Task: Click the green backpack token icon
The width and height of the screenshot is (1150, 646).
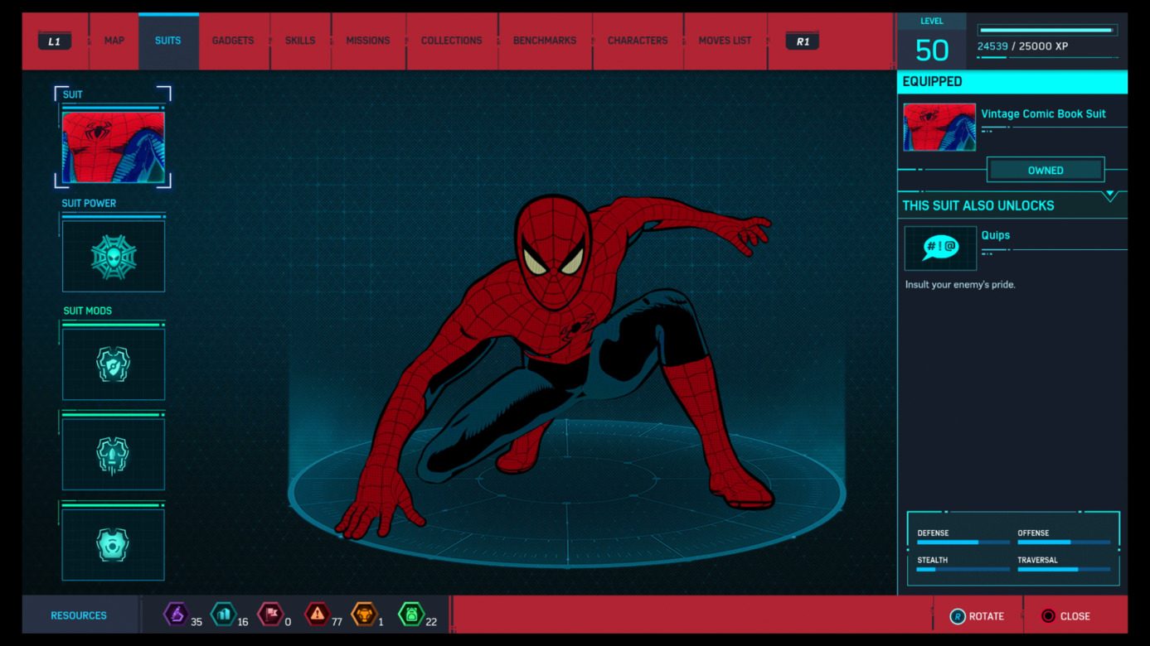Action: tap(411, 615)
